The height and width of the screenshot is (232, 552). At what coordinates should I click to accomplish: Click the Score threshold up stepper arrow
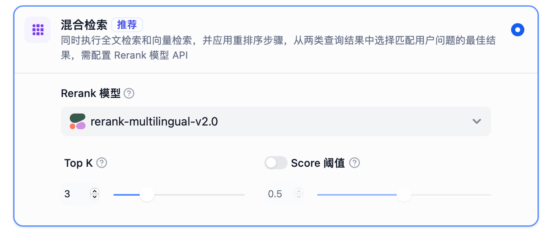tap(299, 191)
